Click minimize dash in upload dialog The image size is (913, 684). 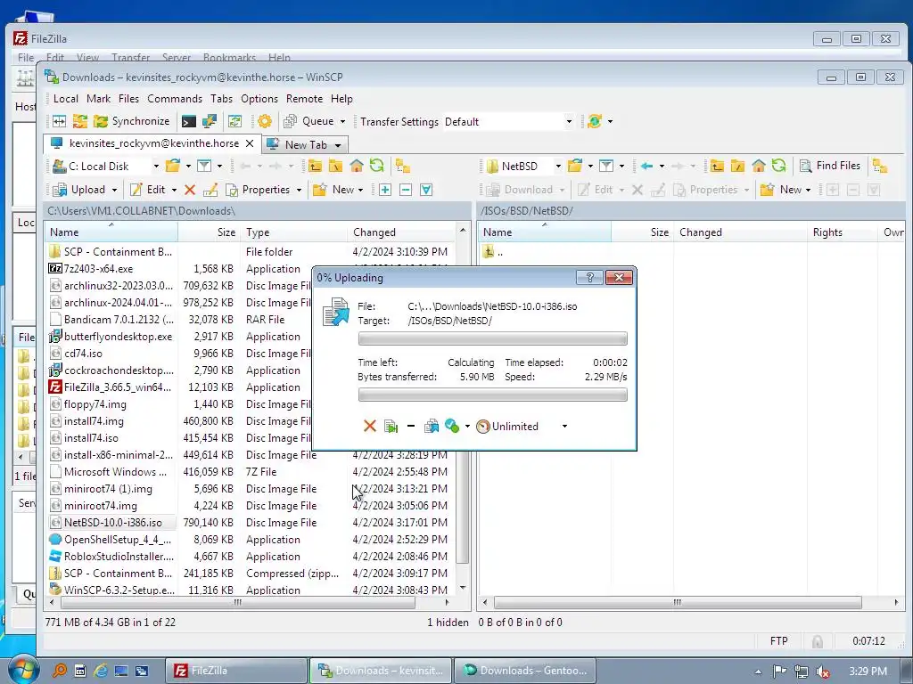411,427
